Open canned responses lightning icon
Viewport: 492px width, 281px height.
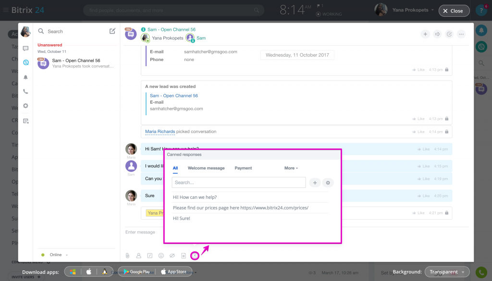click(x=195, y=256)
